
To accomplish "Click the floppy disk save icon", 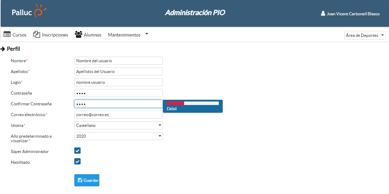I will click(x=80, y=180).
